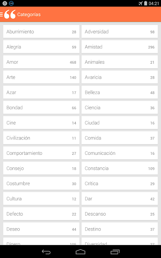Tap the airplane mode status icon
Screen dimensions: 161x258
(x=140, y=3)
